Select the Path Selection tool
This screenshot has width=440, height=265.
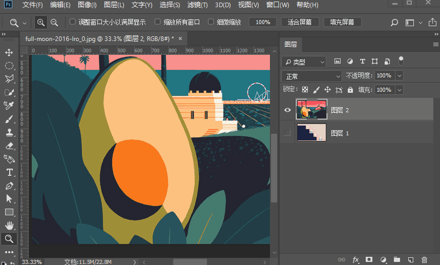9,199
